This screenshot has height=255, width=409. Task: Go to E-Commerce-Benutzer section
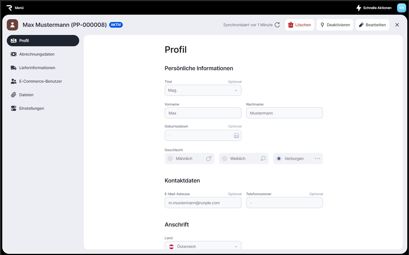click(x=40, y=81)
